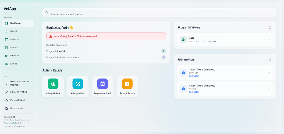
Task: Click the Panou Cabinet user-gear icon
Action: [7, 100]
